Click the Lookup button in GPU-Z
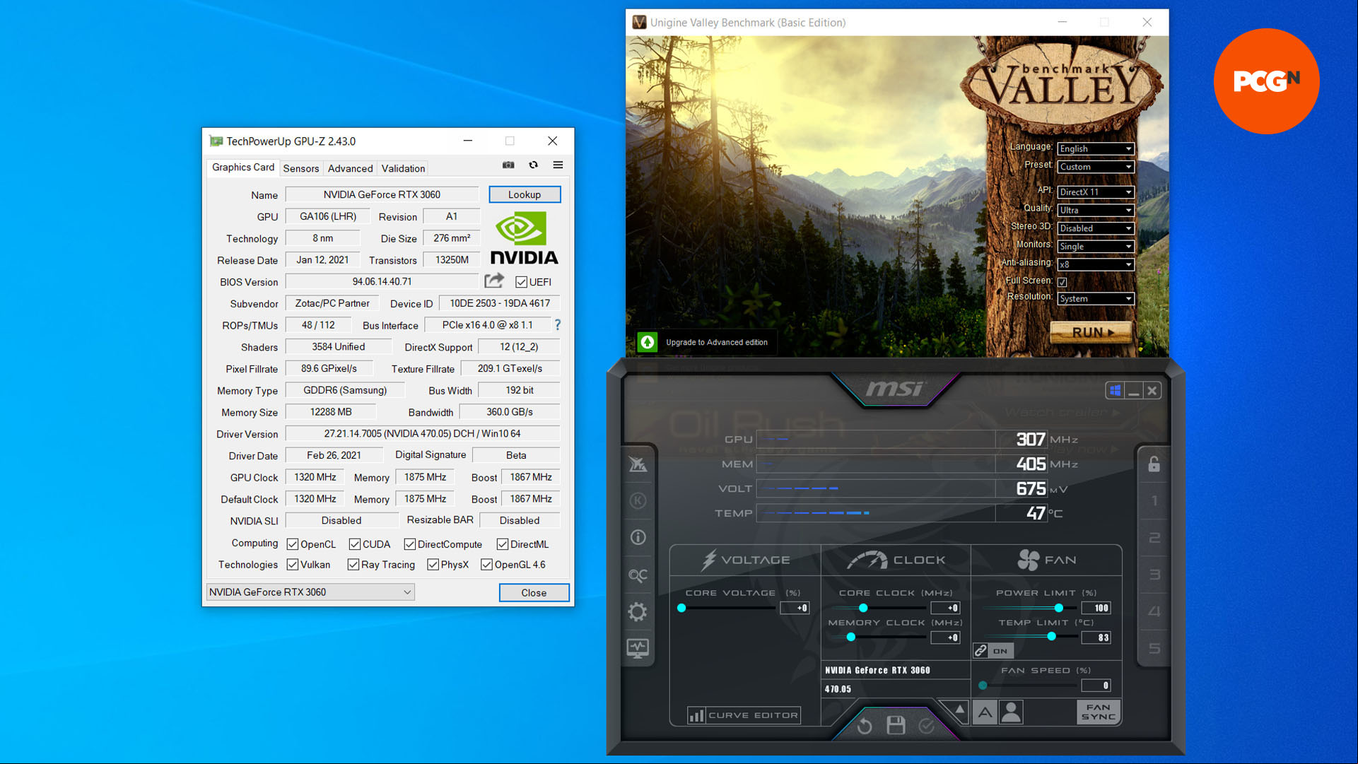 (525, 194)
